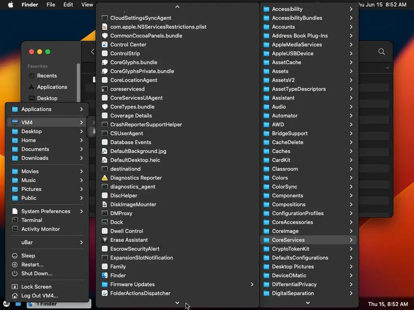Click scroll-down arrow below Library folder list
Viewport: 414px width, 310px height.
pos(308,303)
